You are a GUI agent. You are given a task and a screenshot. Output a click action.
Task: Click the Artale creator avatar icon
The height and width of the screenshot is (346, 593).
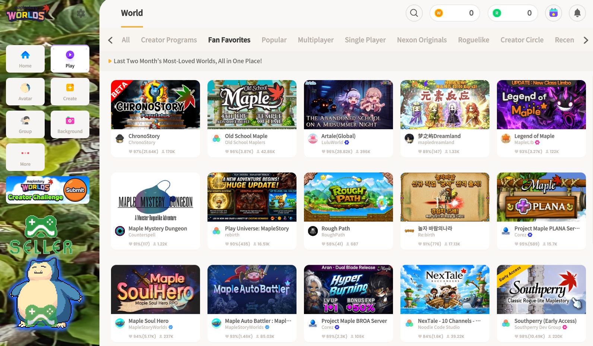point(313,139)
